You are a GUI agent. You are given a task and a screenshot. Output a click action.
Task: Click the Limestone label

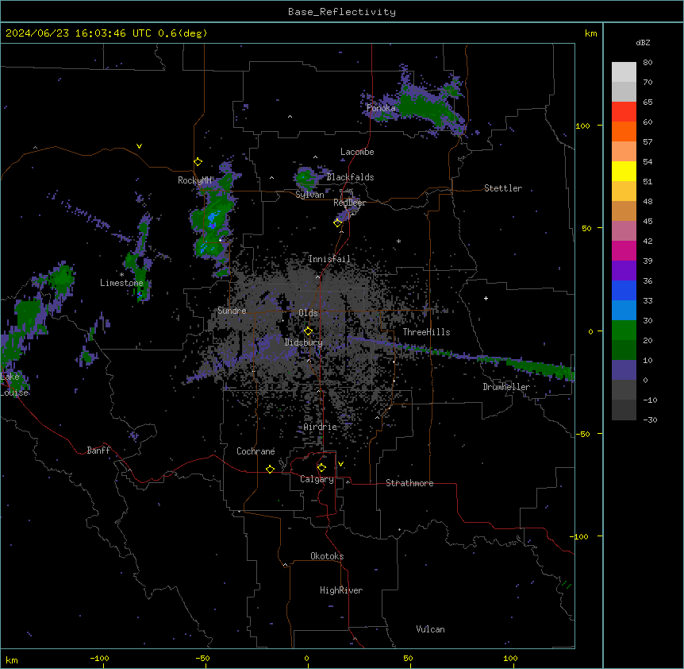tap(121, 283)
